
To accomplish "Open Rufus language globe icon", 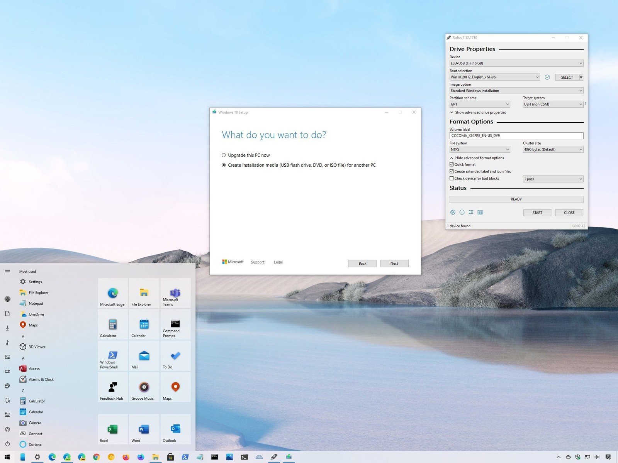I will [453, 212].
